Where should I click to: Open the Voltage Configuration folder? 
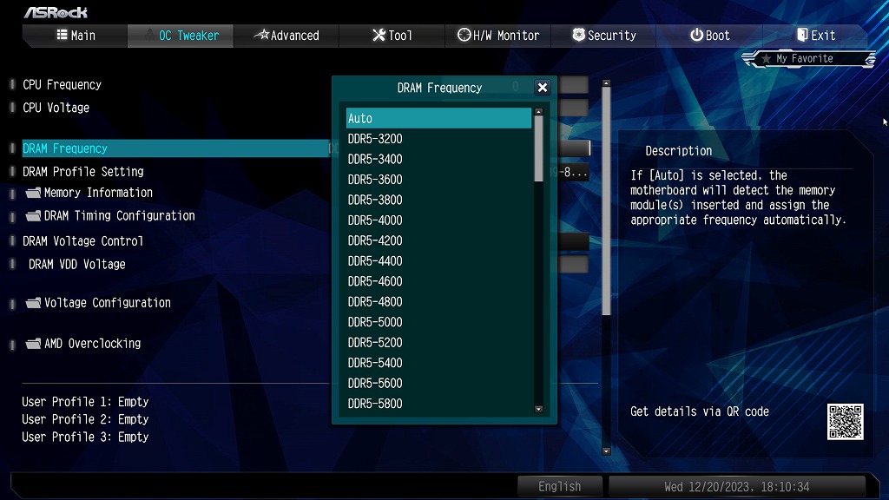(x=99, y=303)
